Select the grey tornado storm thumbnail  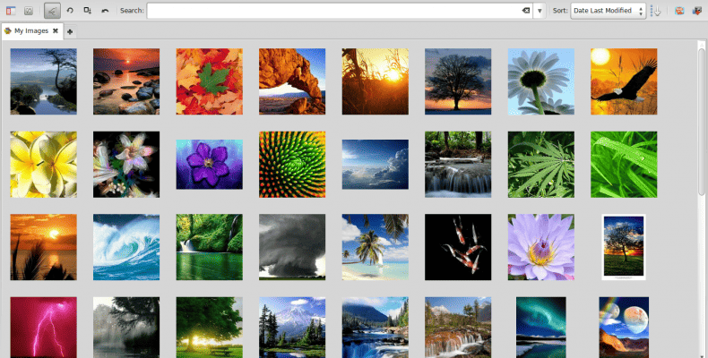point(292,247)
